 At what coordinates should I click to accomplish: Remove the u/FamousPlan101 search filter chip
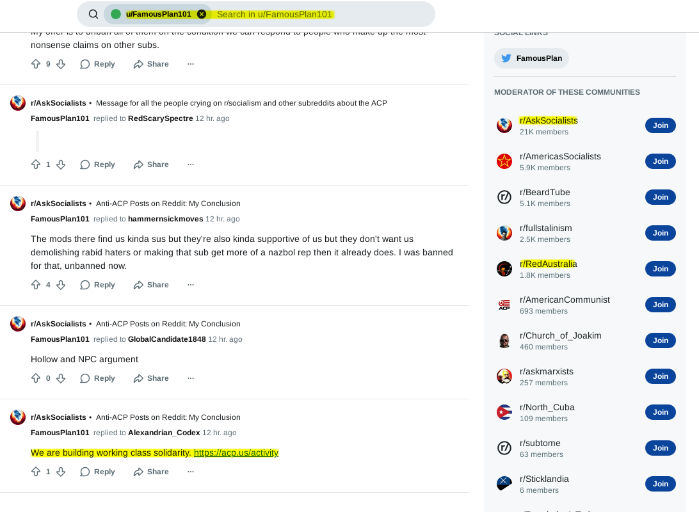pyautogui.click(x=202, y=14)
